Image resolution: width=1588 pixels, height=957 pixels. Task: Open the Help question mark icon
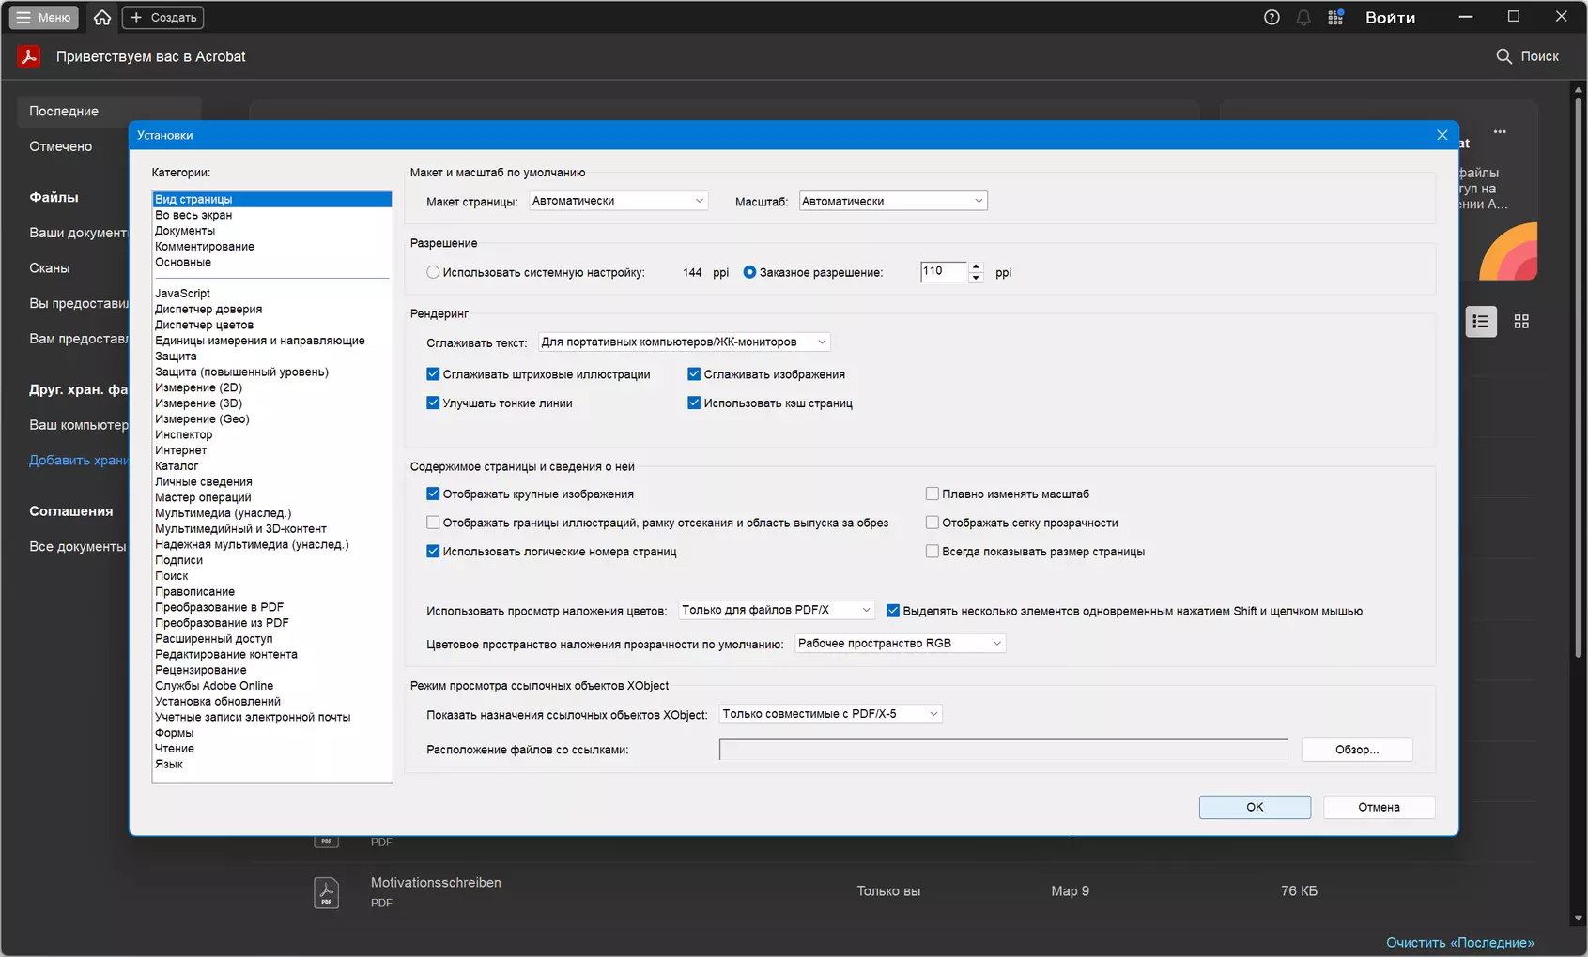pyautogui.click(x=1272, y=17)
